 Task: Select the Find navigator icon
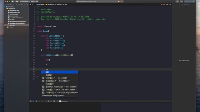click(13, 4)
